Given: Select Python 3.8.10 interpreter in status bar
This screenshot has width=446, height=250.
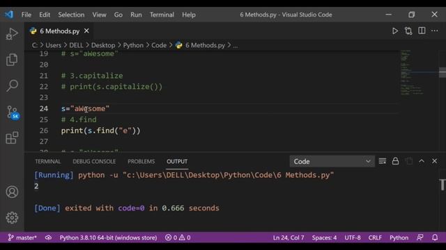Looking at the screenshot, I should click(x=108, y=237).
